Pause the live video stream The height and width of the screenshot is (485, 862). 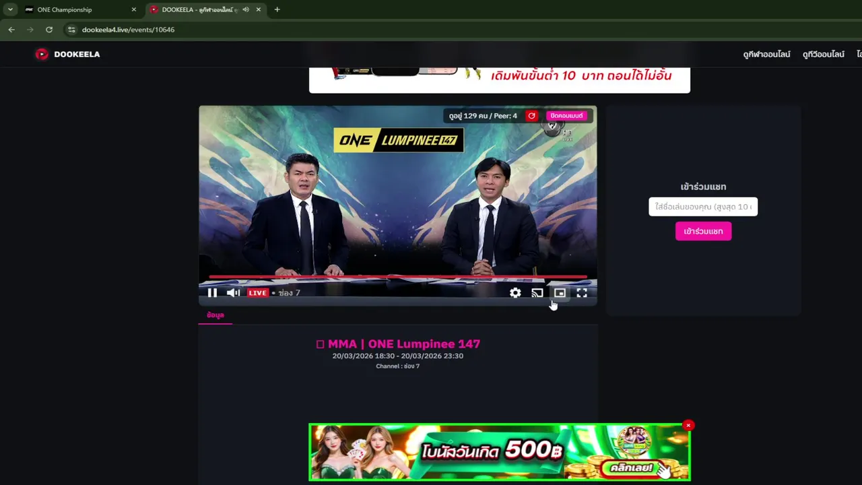click(x=212, y=293)
